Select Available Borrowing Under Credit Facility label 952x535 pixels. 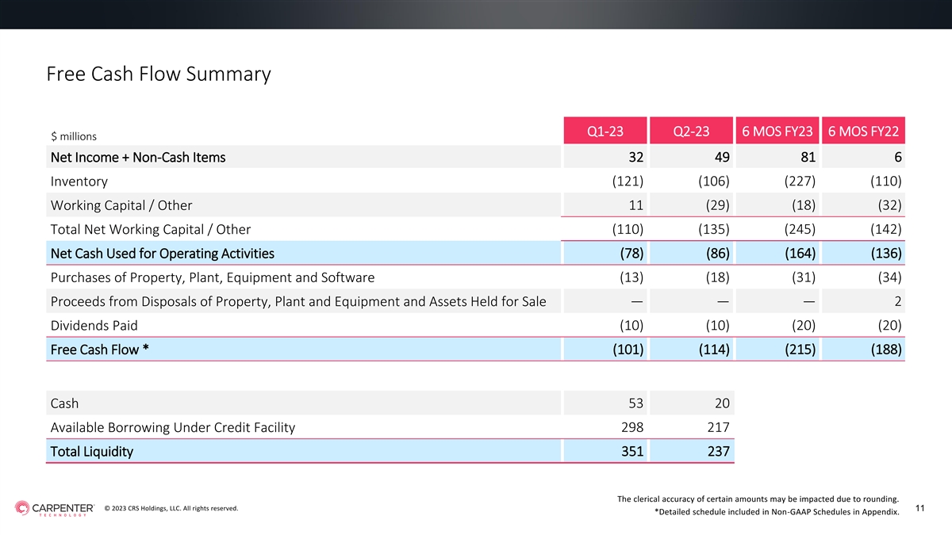tap(172, 427)
